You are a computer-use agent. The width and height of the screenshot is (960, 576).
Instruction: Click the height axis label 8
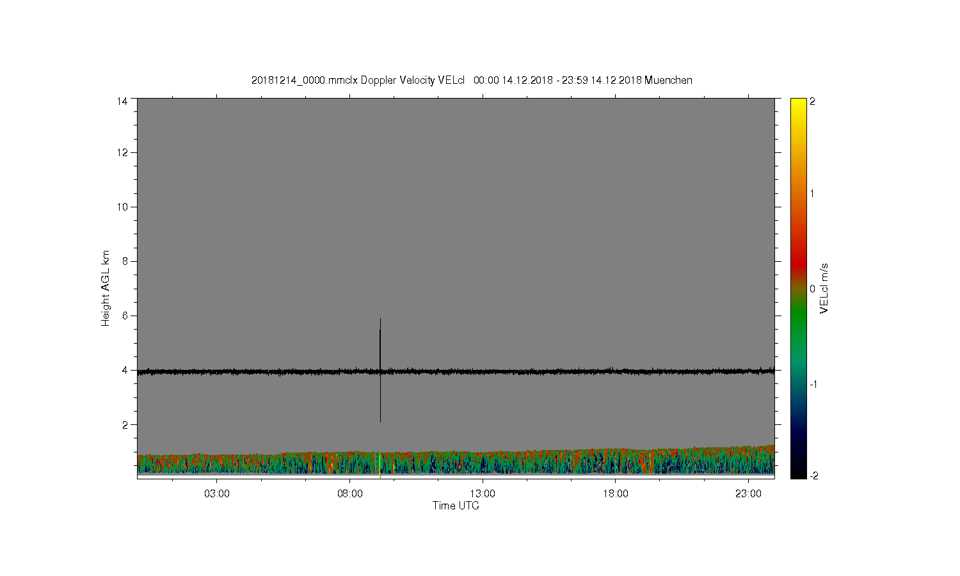[125, 261]
